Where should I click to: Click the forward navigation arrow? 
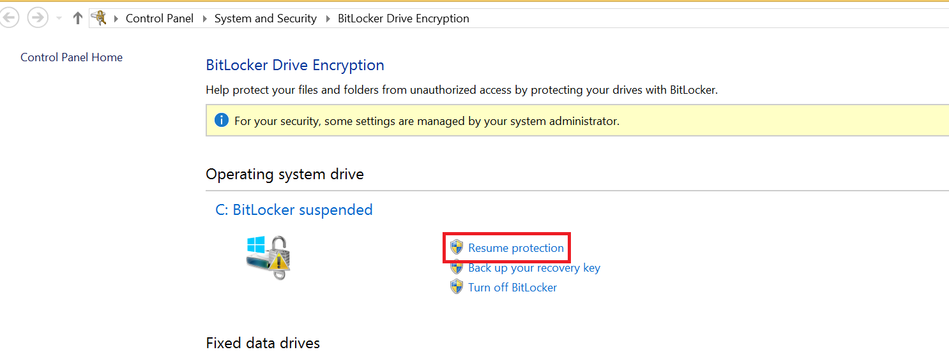[x=38, y=18]
